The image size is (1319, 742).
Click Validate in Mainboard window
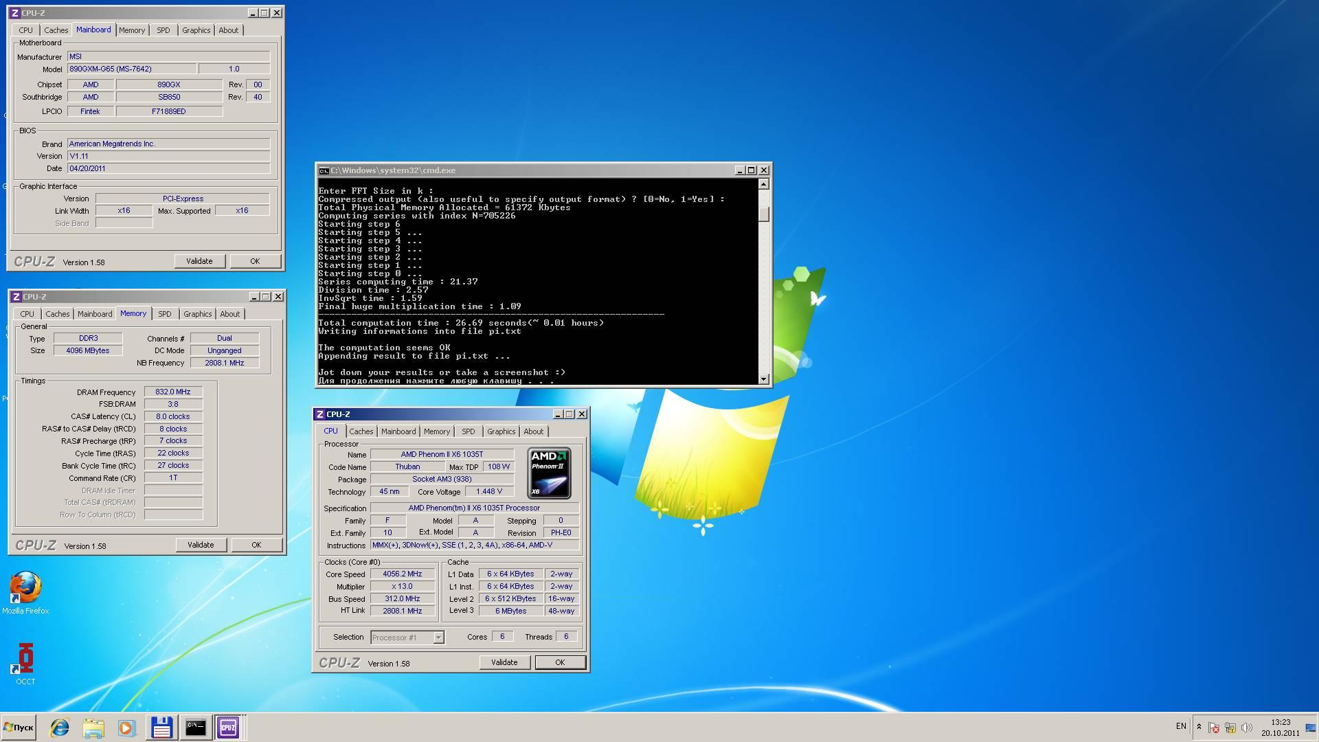[199, 261]
